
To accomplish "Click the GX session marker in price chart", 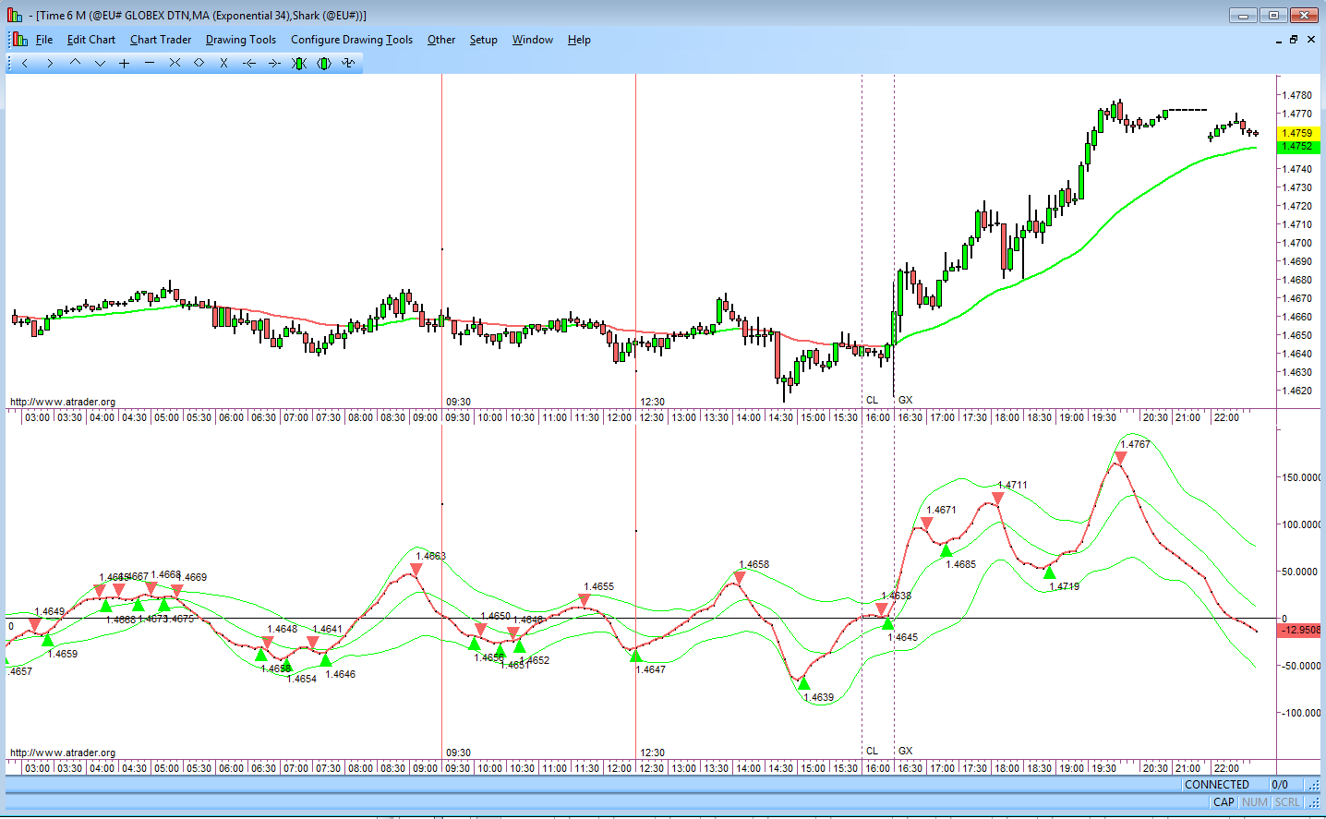I will 906,400.
